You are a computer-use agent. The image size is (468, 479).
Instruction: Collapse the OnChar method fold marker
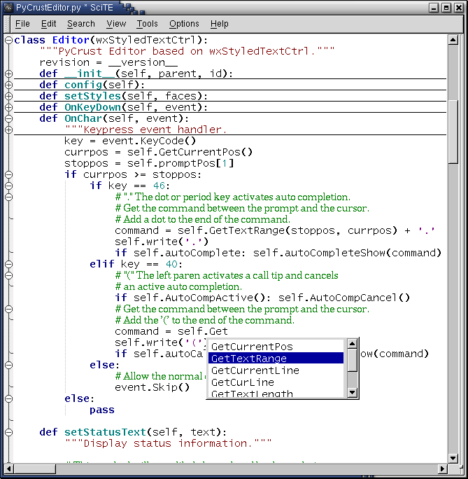[8, 118]
